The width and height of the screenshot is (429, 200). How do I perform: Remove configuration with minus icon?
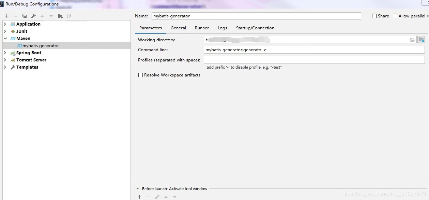tap(16, 16)
